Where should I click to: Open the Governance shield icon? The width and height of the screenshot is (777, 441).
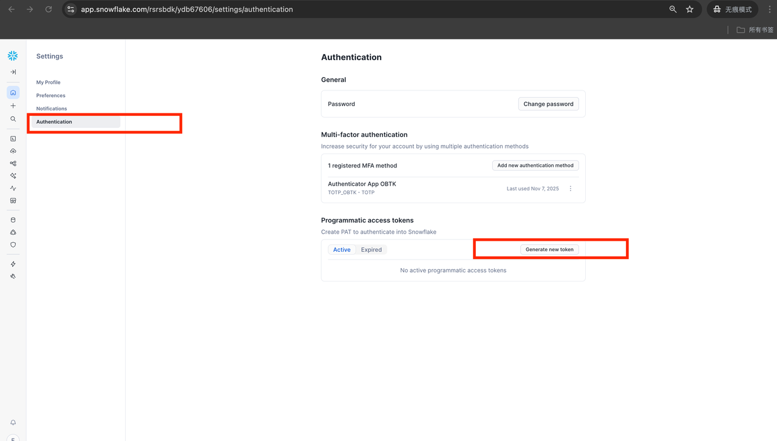[x=13, y=245]
